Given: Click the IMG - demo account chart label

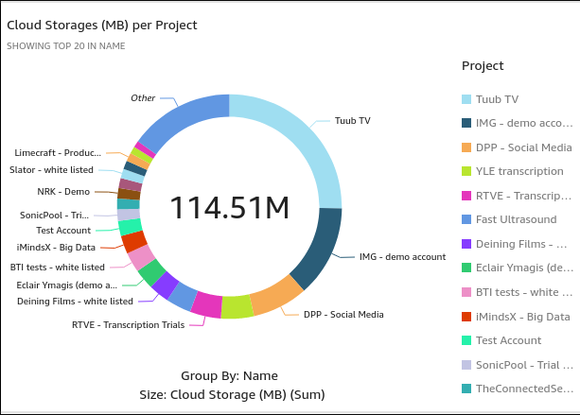Looking at the screenshot, I should point(402,257).
